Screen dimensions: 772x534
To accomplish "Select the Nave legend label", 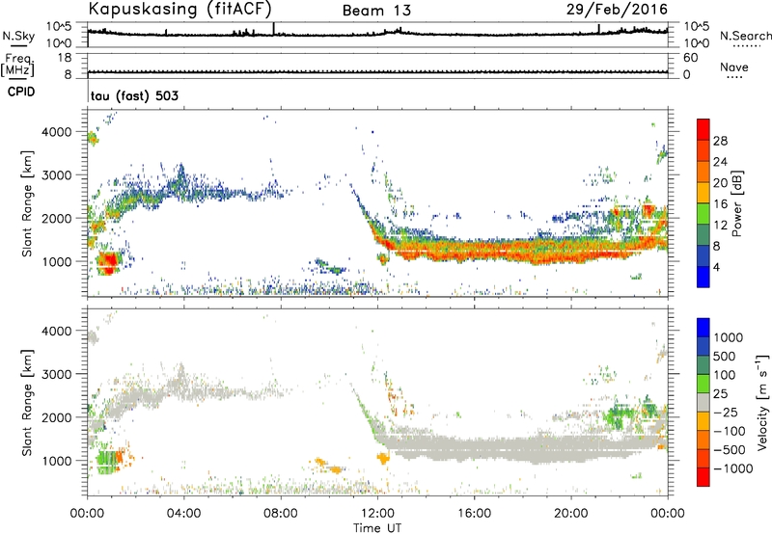I will 734,67.
